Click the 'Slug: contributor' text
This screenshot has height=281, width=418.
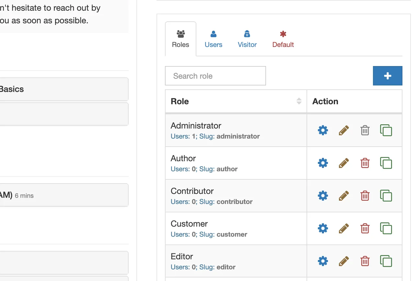click(226, 202)
